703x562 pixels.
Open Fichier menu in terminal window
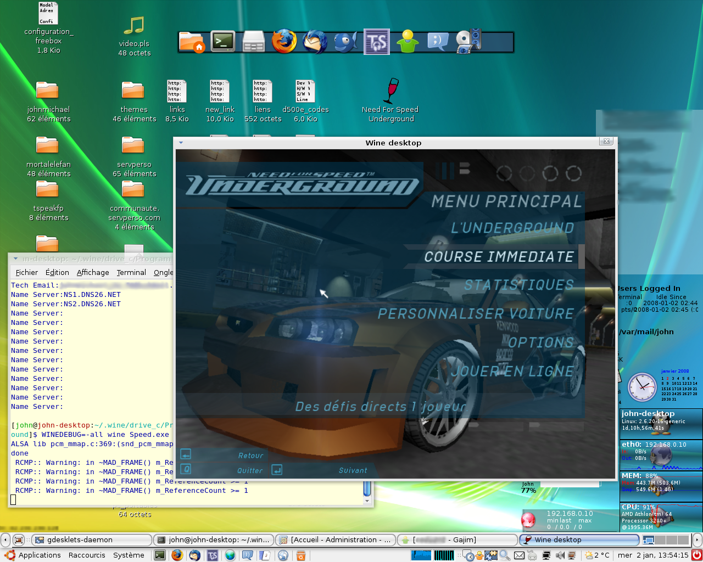click(x=27, y=272)
